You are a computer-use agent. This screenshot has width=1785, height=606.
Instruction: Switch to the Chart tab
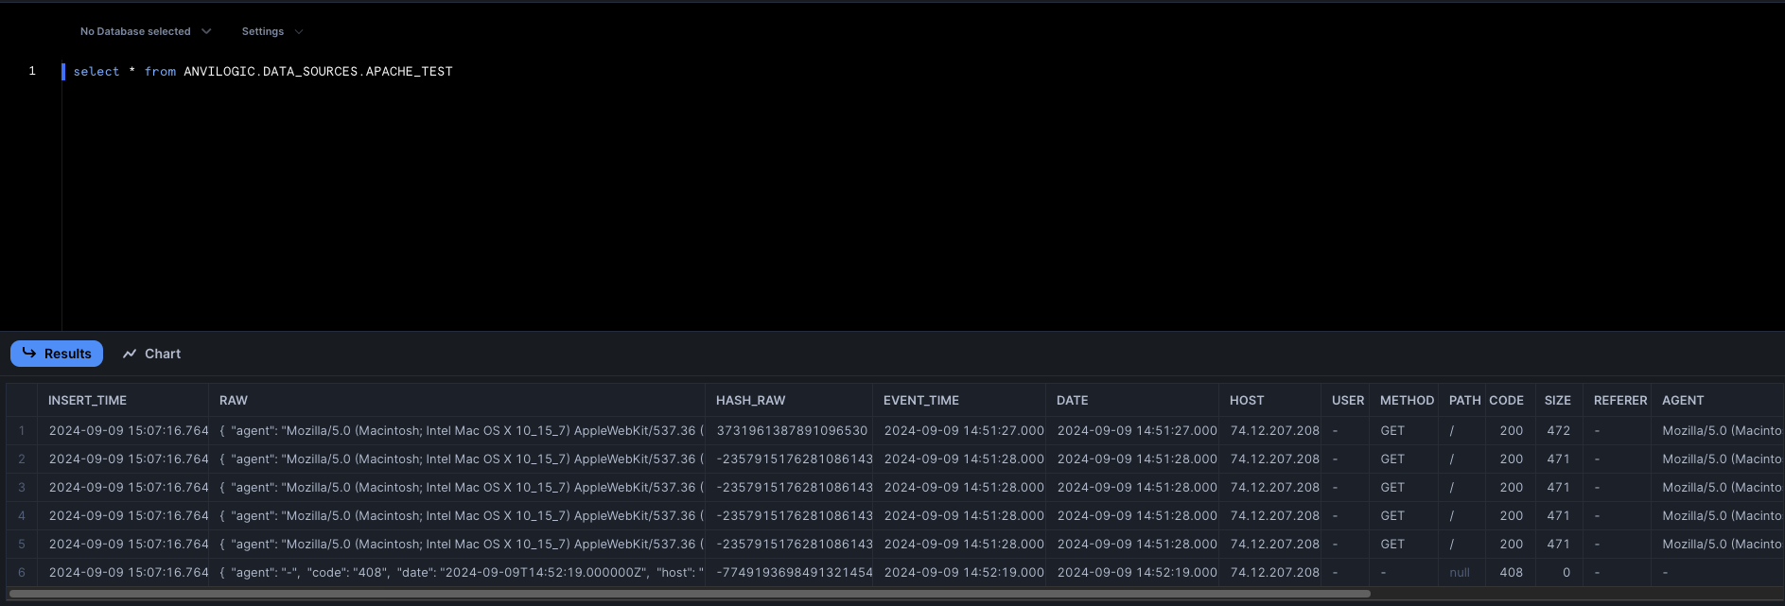tap(151, 354)
